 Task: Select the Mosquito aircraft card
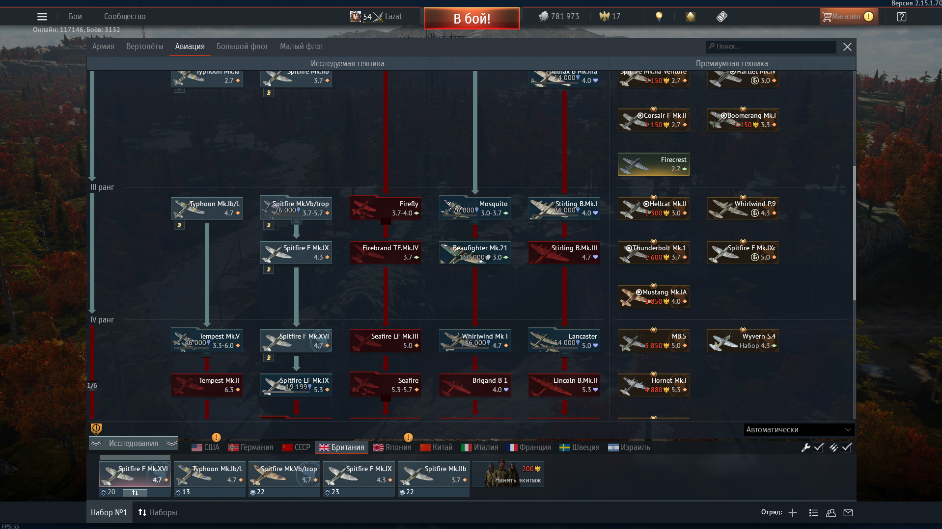474,209
